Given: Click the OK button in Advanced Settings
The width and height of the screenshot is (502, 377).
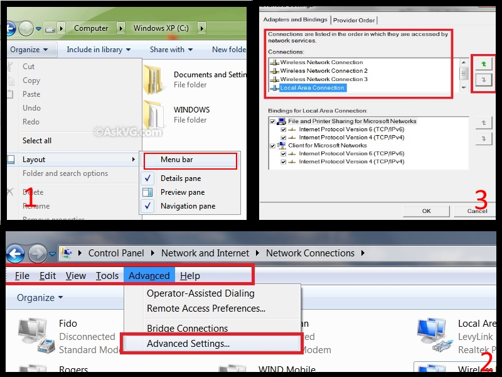Looking at the screenshot, I should (x=426, y=211).
